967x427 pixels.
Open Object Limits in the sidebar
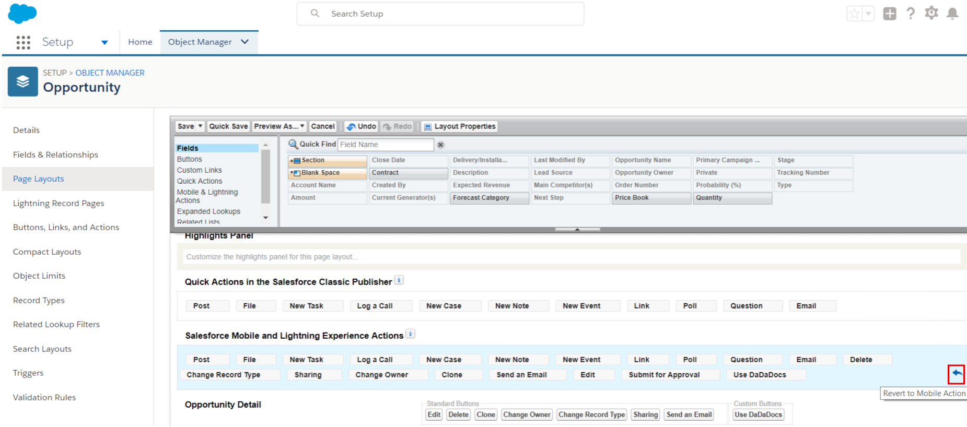point(39,276)
